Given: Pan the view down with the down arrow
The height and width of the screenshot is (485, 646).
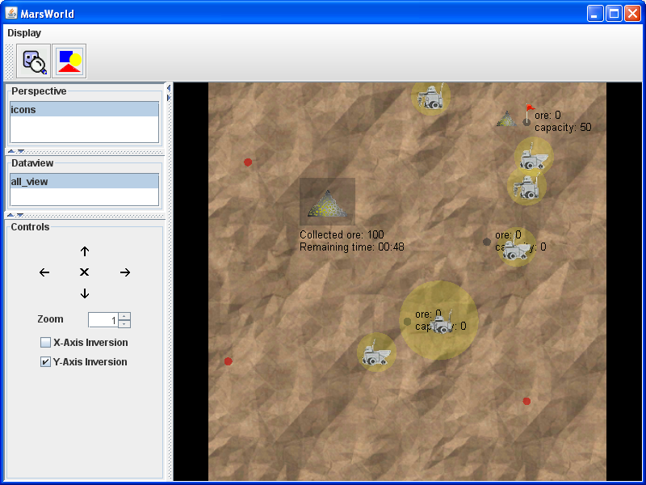Looking at the screenshot, I should [85, 293].
